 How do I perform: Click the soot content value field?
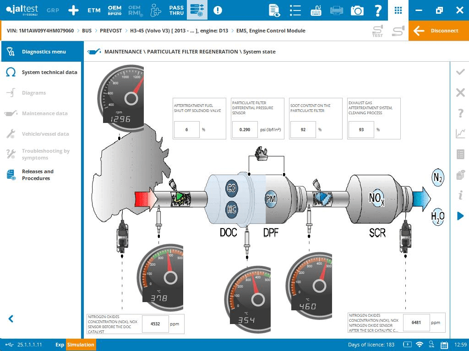pyautogui.click(x=303, y=130)
